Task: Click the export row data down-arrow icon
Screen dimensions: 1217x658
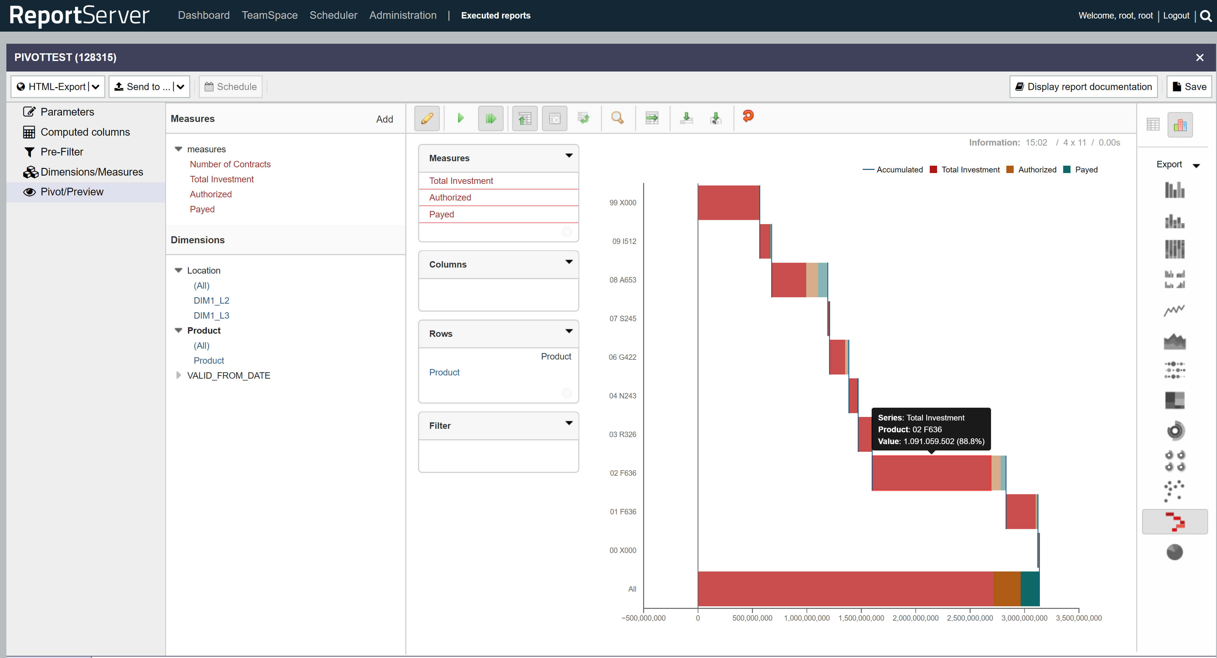Action: click(687, 117)
